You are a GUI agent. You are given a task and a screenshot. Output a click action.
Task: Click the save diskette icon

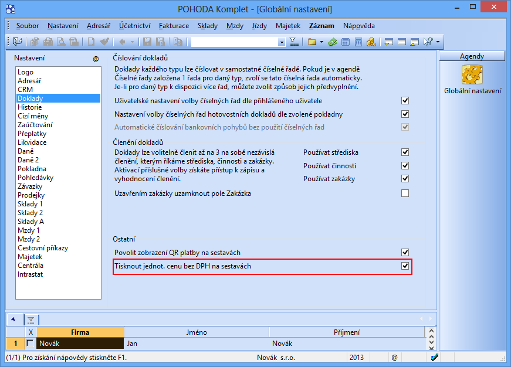(x=147, y=42)
